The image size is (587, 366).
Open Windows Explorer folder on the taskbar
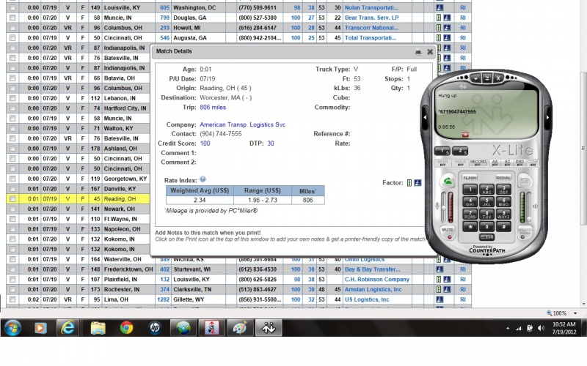click(x=98, y=328)
